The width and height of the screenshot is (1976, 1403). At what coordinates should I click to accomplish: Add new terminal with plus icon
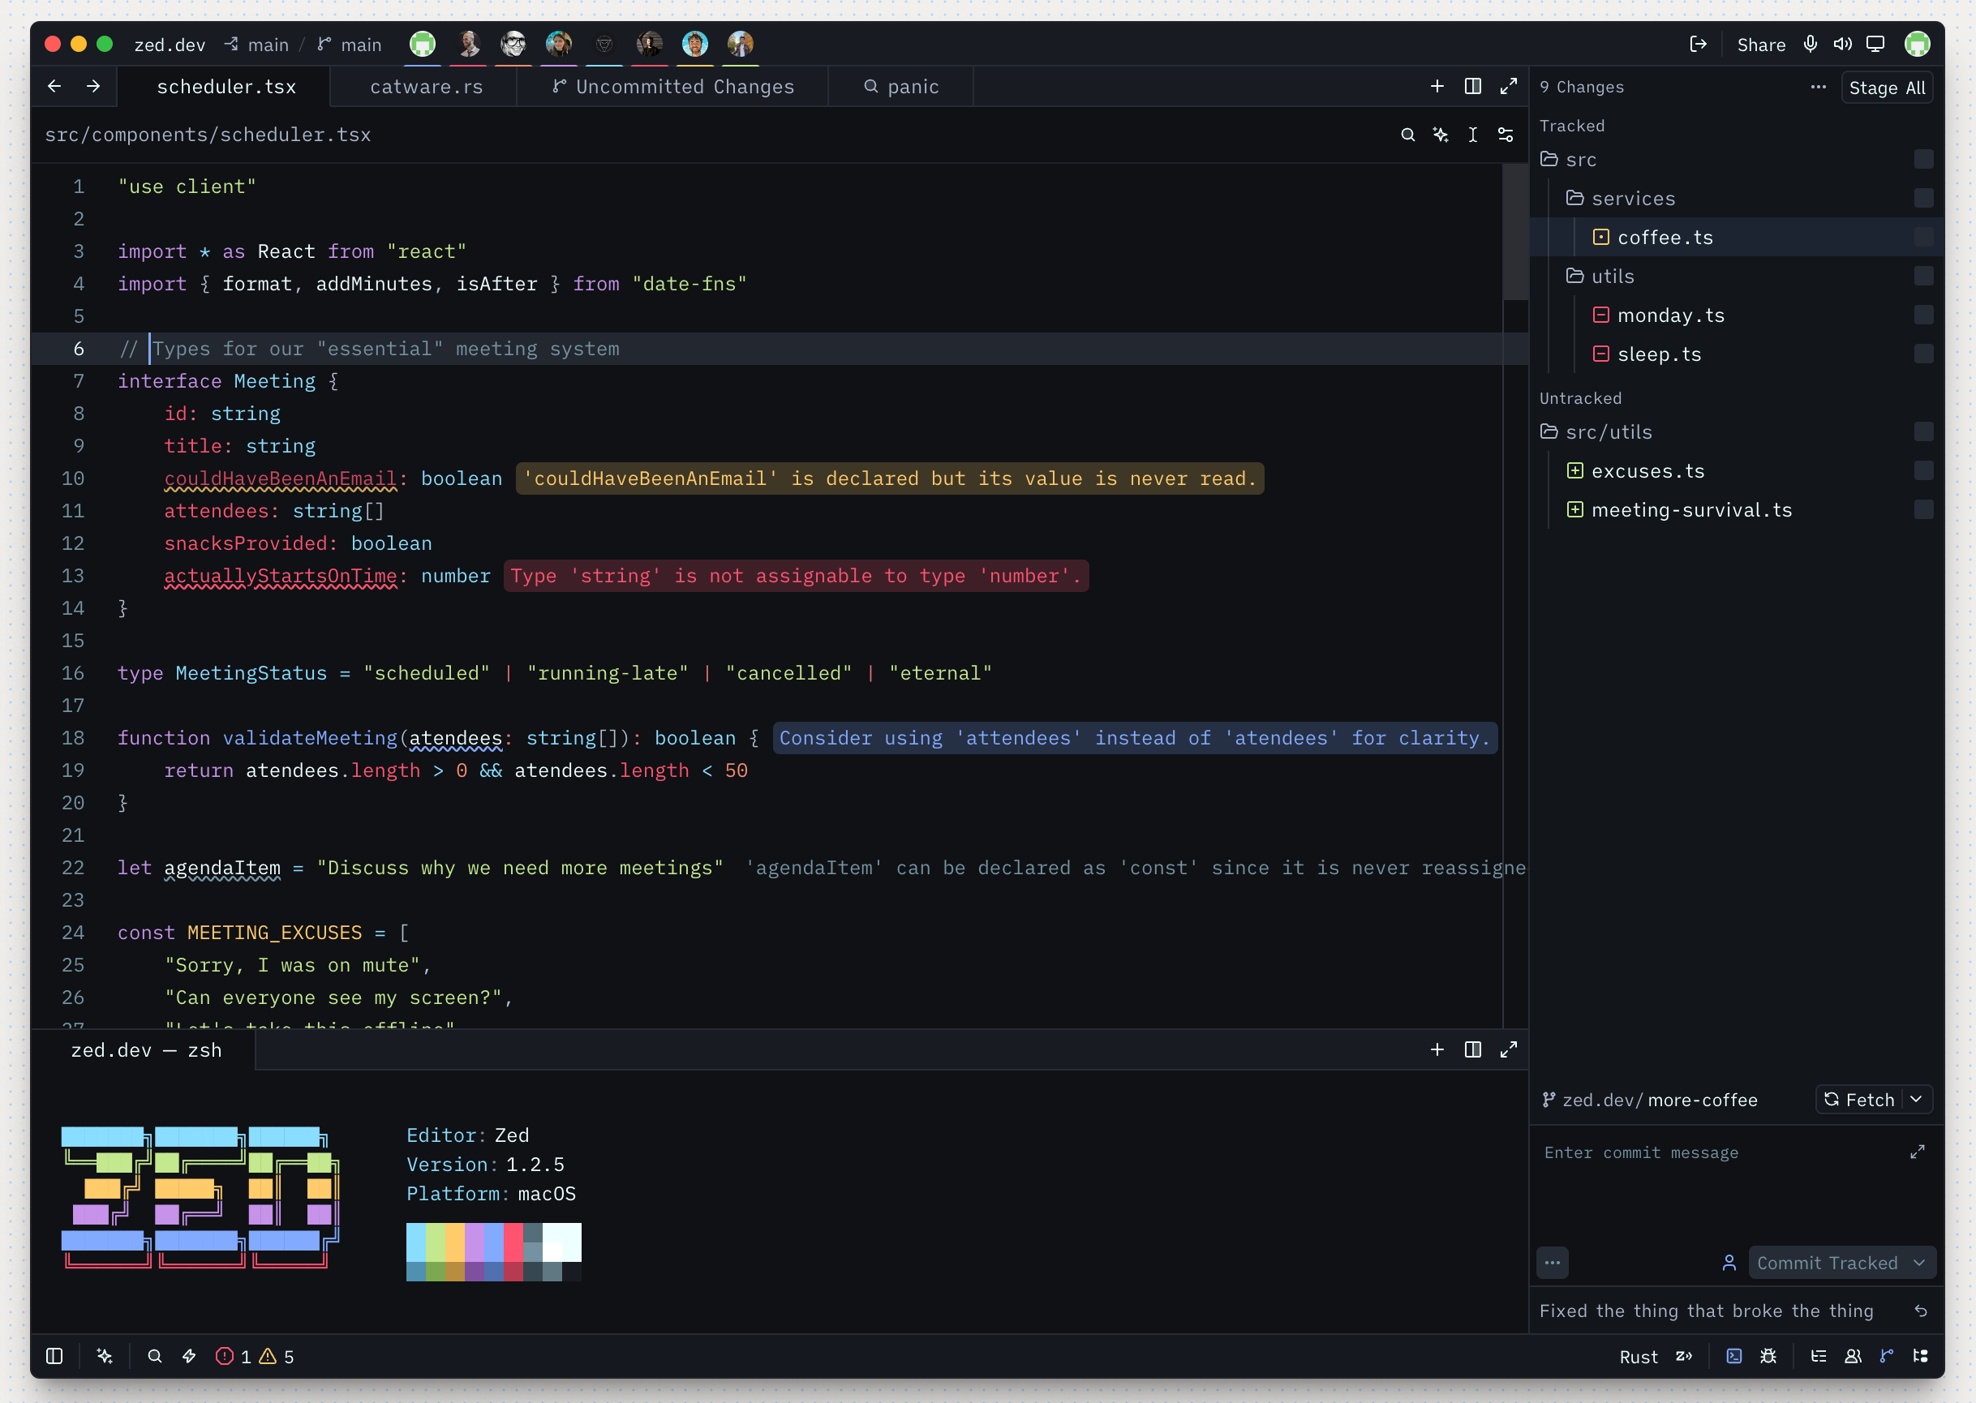pos(1437,1049)
